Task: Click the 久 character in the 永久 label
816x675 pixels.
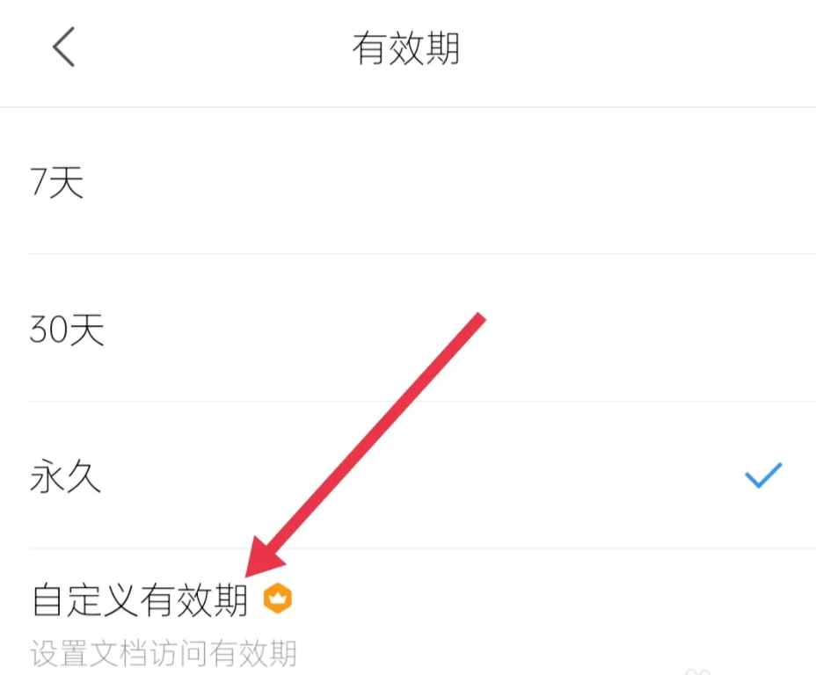Action: pos(84,475)
